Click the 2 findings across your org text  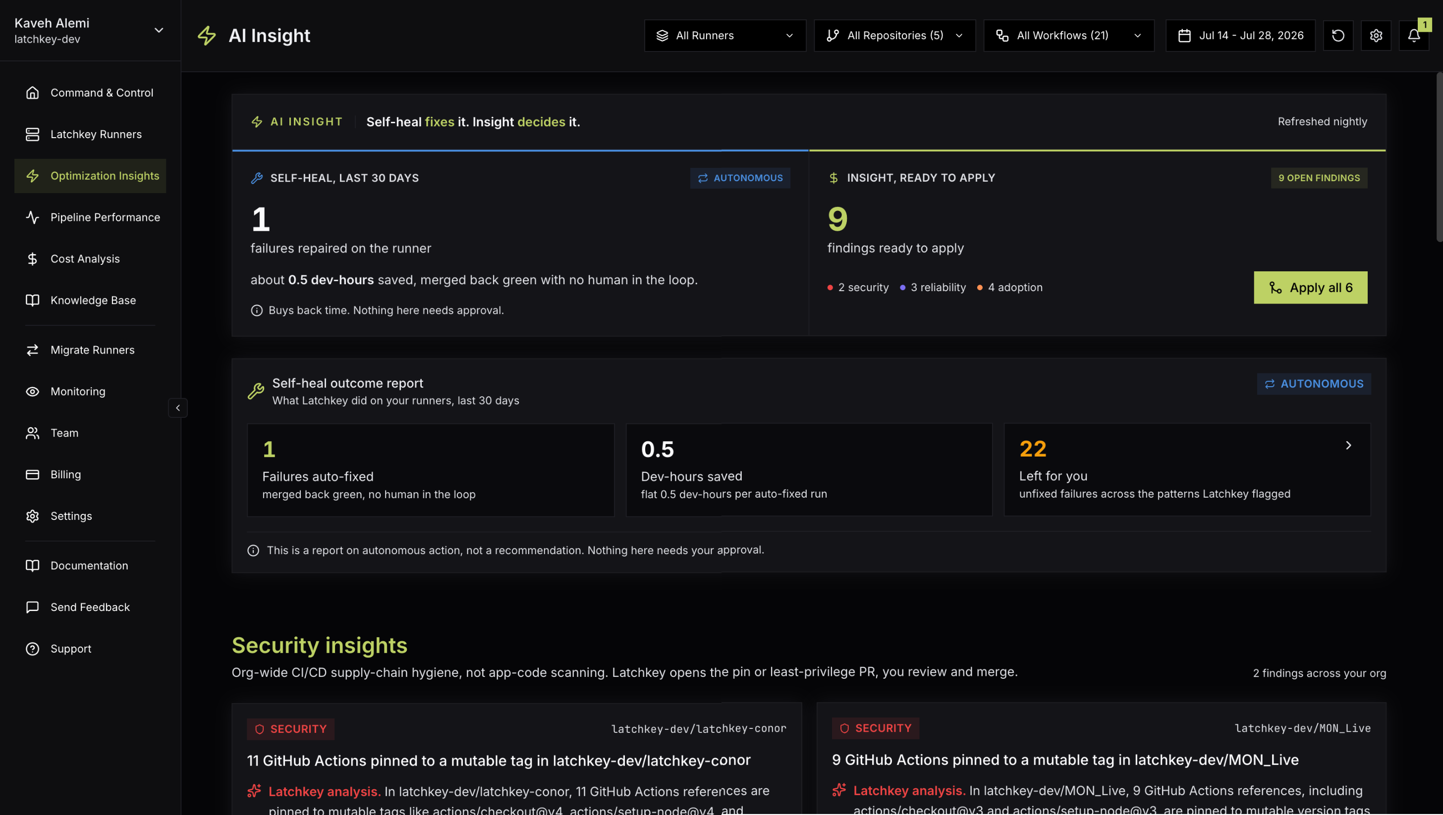click(1319, 673)
